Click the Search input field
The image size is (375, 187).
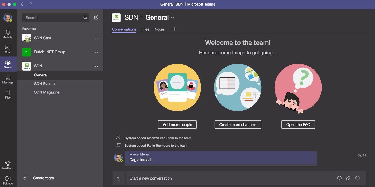tap(56, 18)
